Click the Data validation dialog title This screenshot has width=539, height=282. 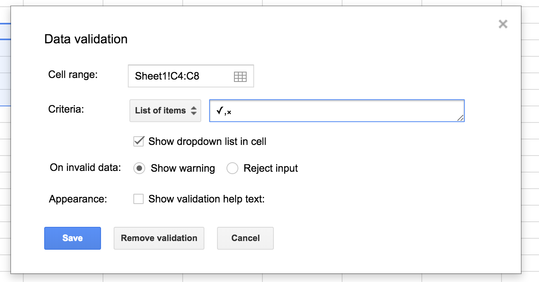coord(86,39)
